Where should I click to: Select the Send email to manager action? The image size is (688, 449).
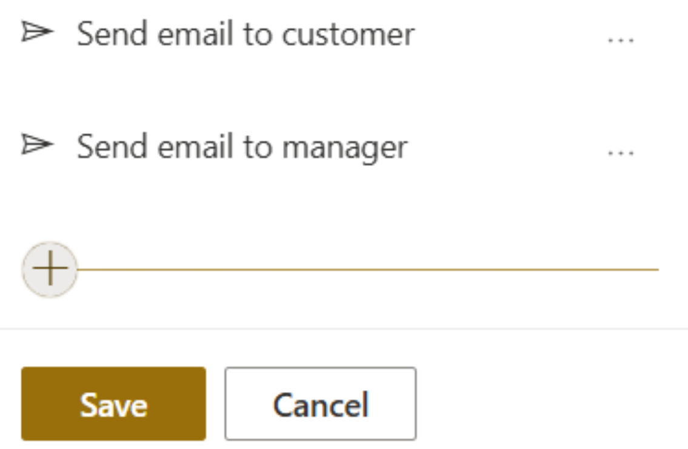click(x=242, y=147)
